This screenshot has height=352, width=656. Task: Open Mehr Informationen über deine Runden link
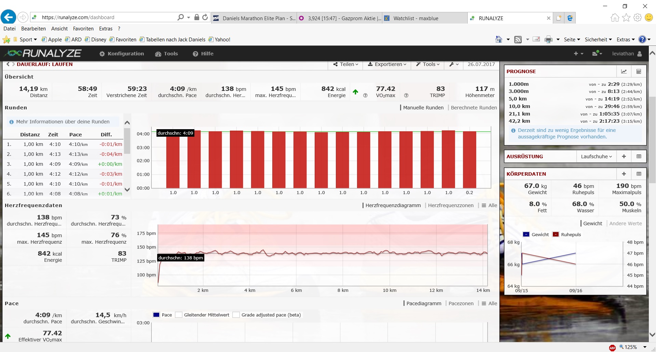pyautogui.click(x=63, y=122)
